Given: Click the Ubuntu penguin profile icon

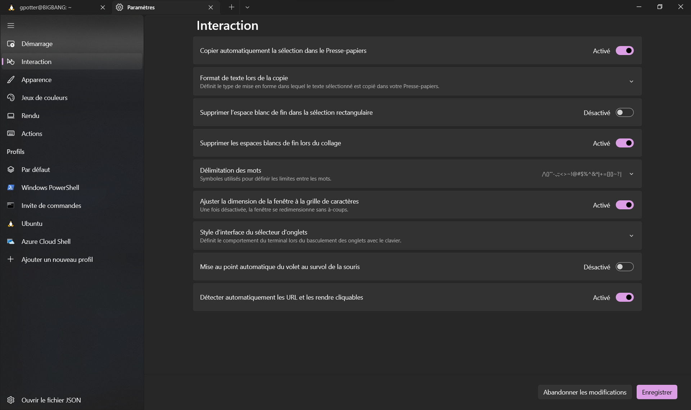Looking at the screenshot, I should coord(11,224).
